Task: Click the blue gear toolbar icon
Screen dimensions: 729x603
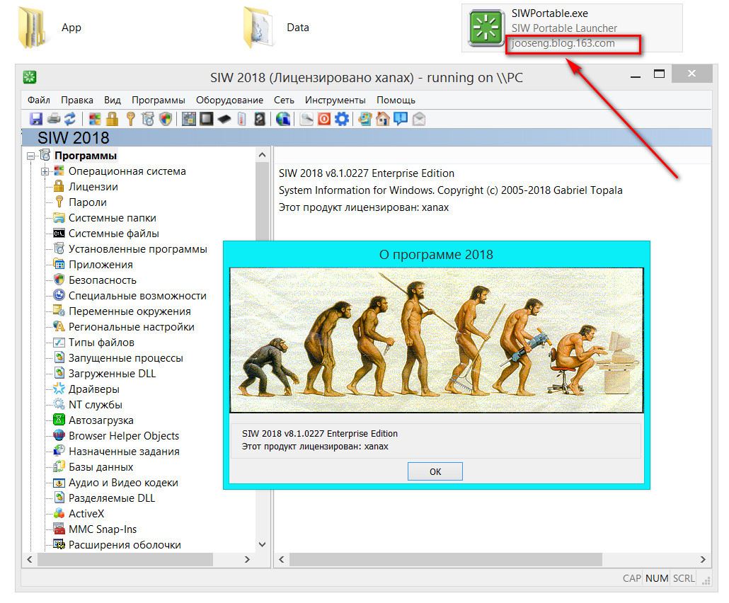Action: (342, 119)
